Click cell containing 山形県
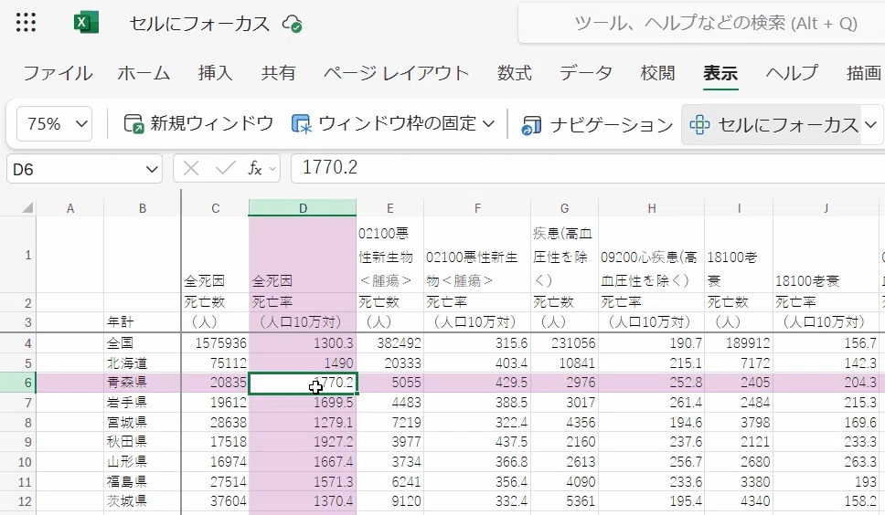885x515 pixels. point(143,461)
